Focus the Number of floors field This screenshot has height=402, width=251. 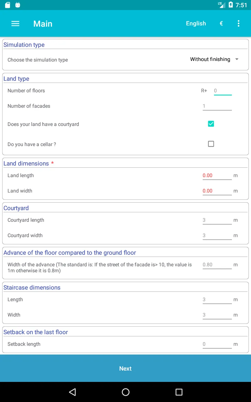(x=223, y=91)
